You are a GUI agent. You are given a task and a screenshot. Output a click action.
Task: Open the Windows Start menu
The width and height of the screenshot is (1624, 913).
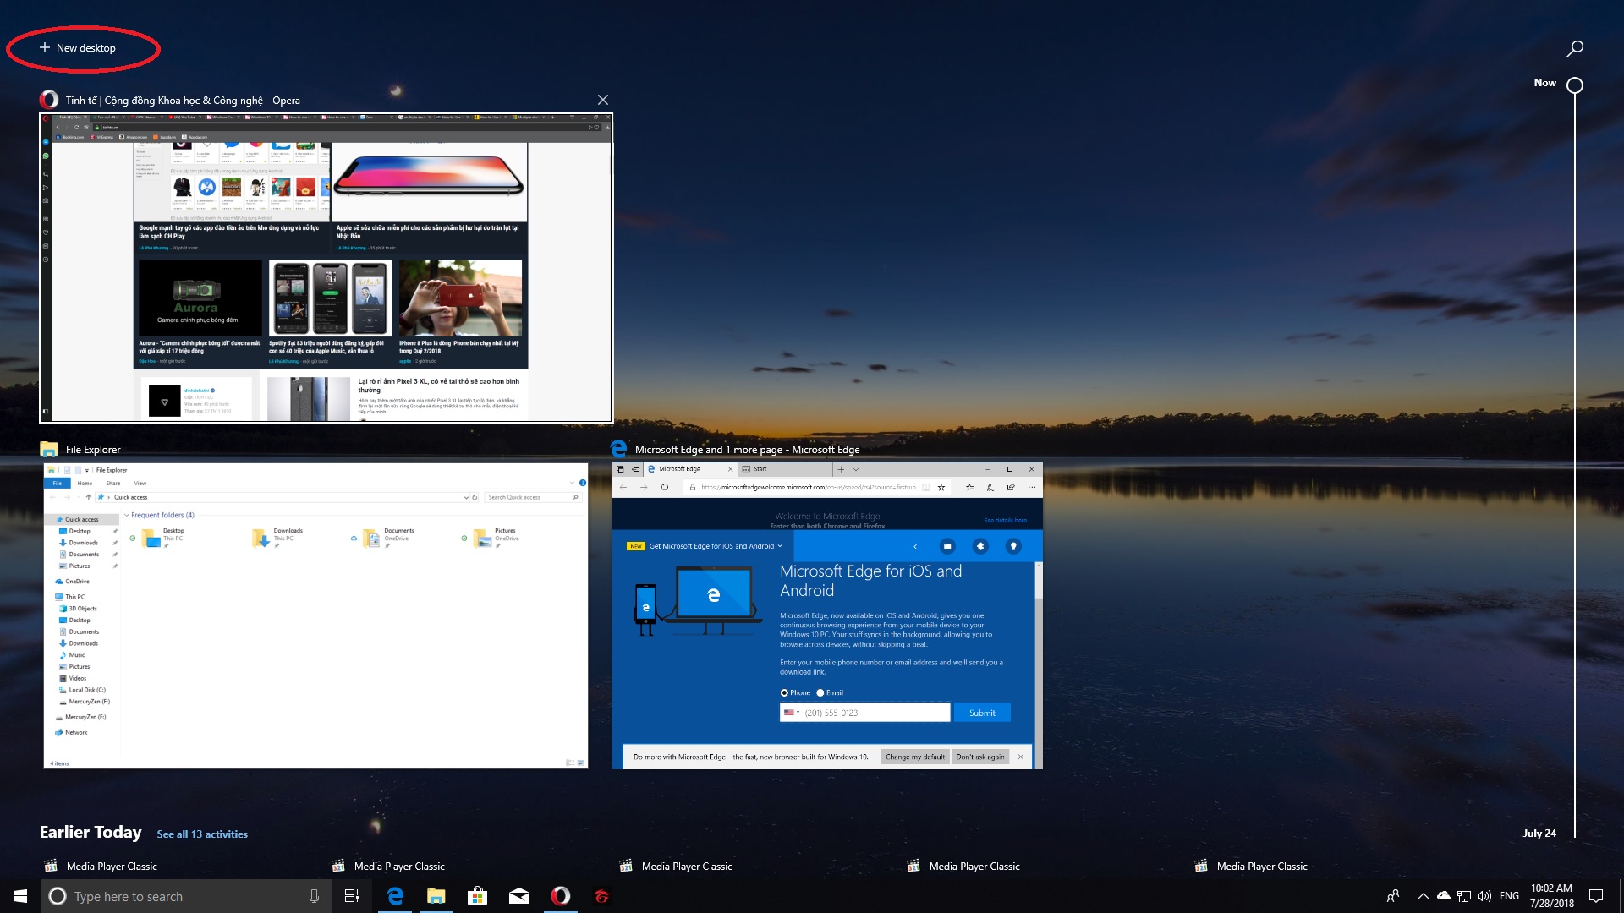point(20,896)
